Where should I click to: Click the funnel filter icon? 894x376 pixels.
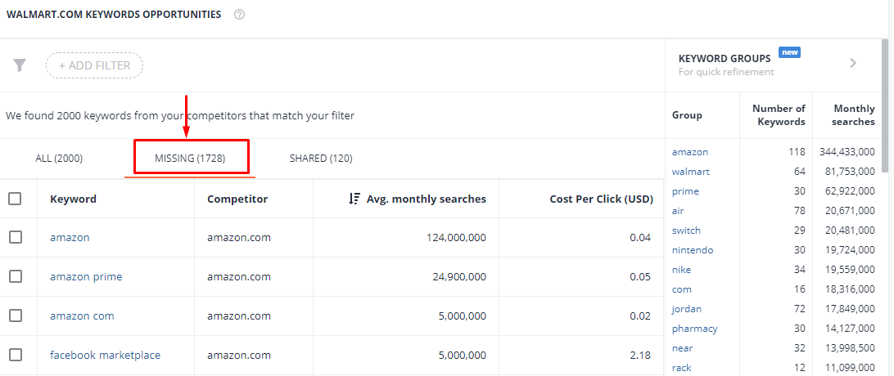coord(20,65)
